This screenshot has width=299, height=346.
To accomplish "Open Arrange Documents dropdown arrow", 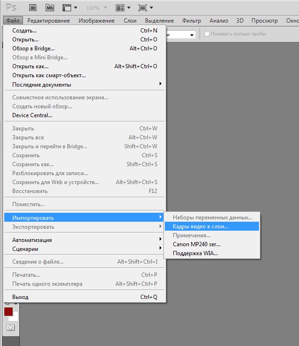I will pyautogui.click(x=129, y=8).
